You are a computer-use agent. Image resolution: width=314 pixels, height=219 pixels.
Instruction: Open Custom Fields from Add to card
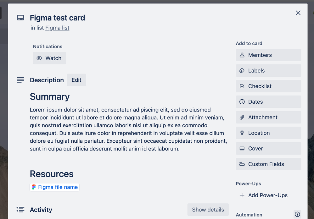(x=268, y=164)
